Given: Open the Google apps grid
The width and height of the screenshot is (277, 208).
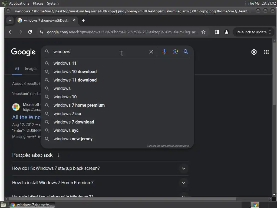Looking at the screenshot, I should pos(266,52).
